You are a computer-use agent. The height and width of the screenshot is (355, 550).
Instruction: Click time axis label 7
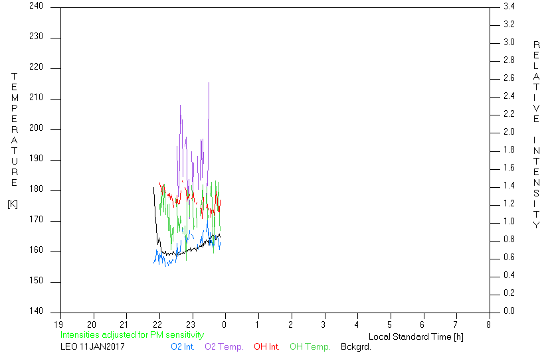click(x=456, y=324)
